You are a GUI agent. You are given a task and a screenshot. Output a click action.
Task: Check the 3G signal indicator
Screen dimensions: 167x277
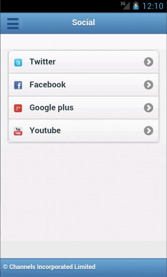point(125,6)
